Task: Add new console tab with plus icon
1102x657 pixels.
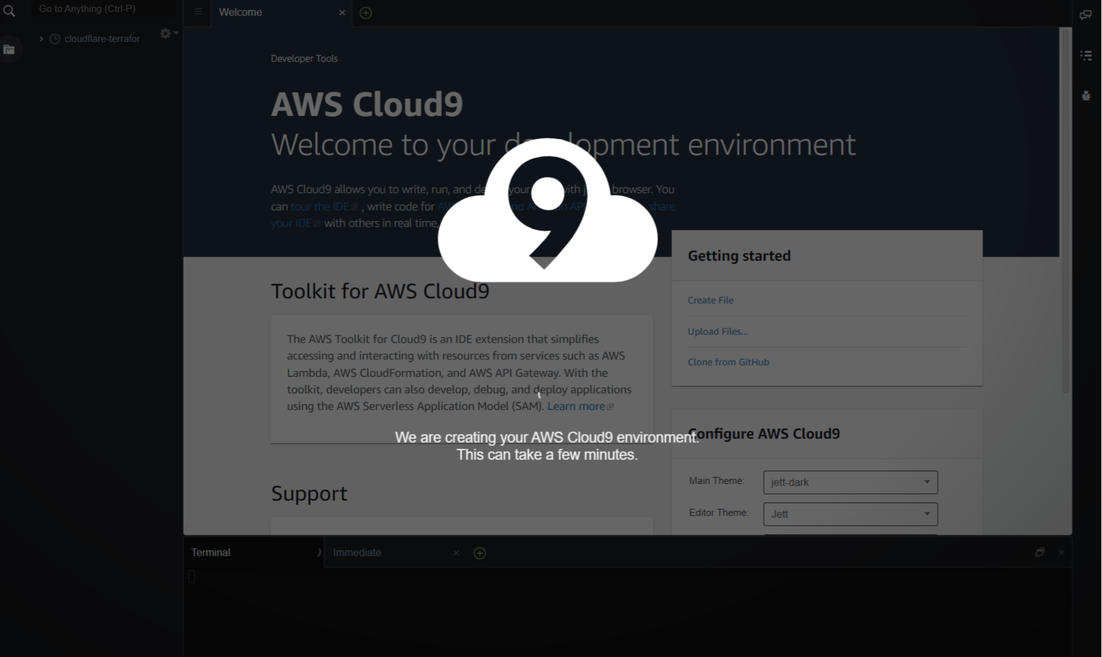Action: point(480,553)
